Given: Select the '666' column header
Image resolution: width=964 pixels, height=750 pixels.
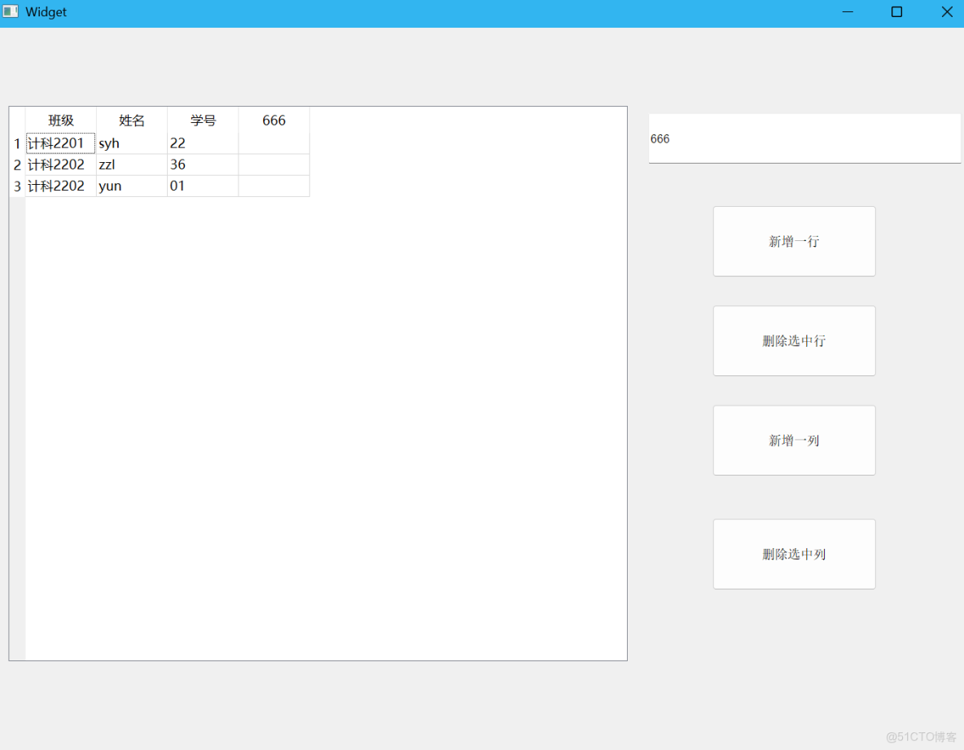Looking at the screenshot, I should pyautogui.click(x=274, y=120).
